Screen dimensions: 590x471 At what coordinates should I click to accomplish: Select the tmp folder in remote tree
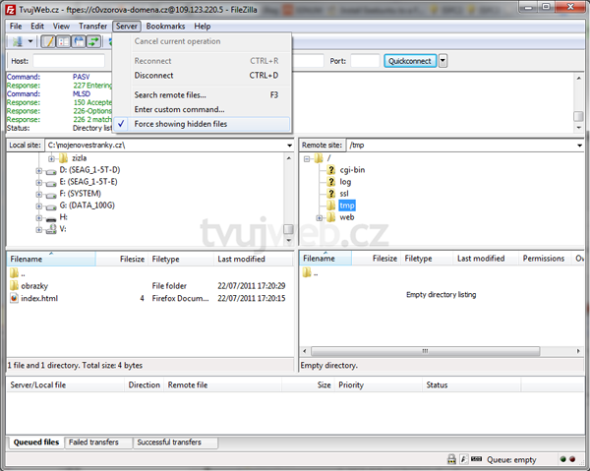(346, 206)
